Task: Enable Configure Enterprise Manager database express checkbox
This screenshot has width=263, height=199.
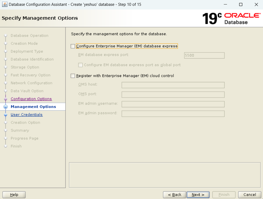Action: coord(73,46)
